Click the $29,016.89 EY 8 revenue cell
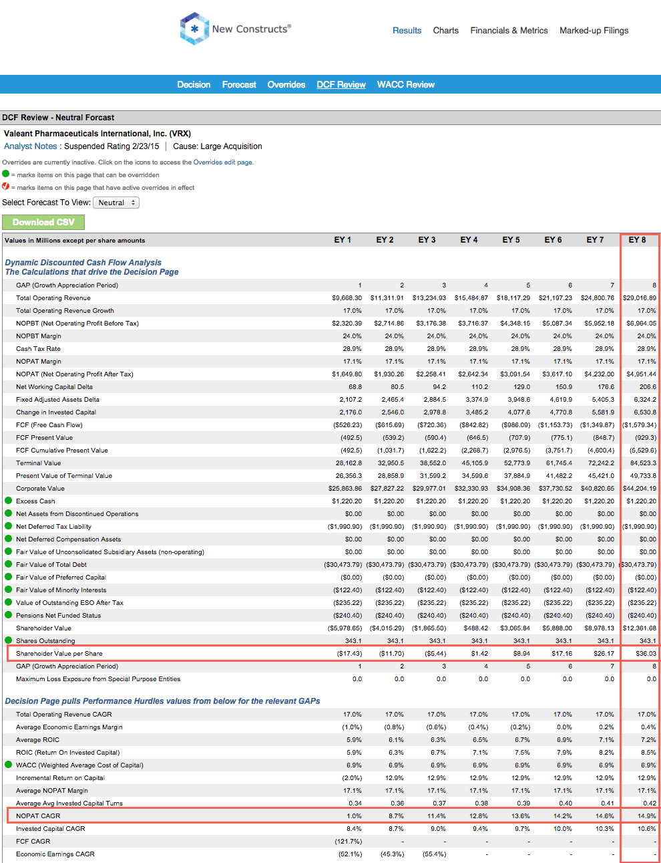The image size is (661, 863). point(640,298)
